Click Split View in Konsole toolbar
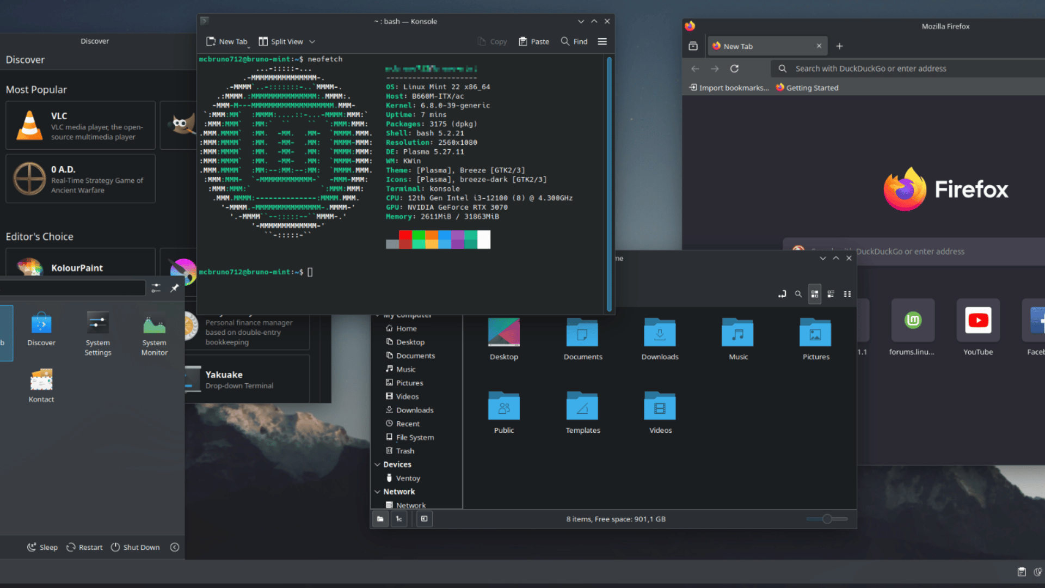The image size is (1045, 588). (281, 41)
